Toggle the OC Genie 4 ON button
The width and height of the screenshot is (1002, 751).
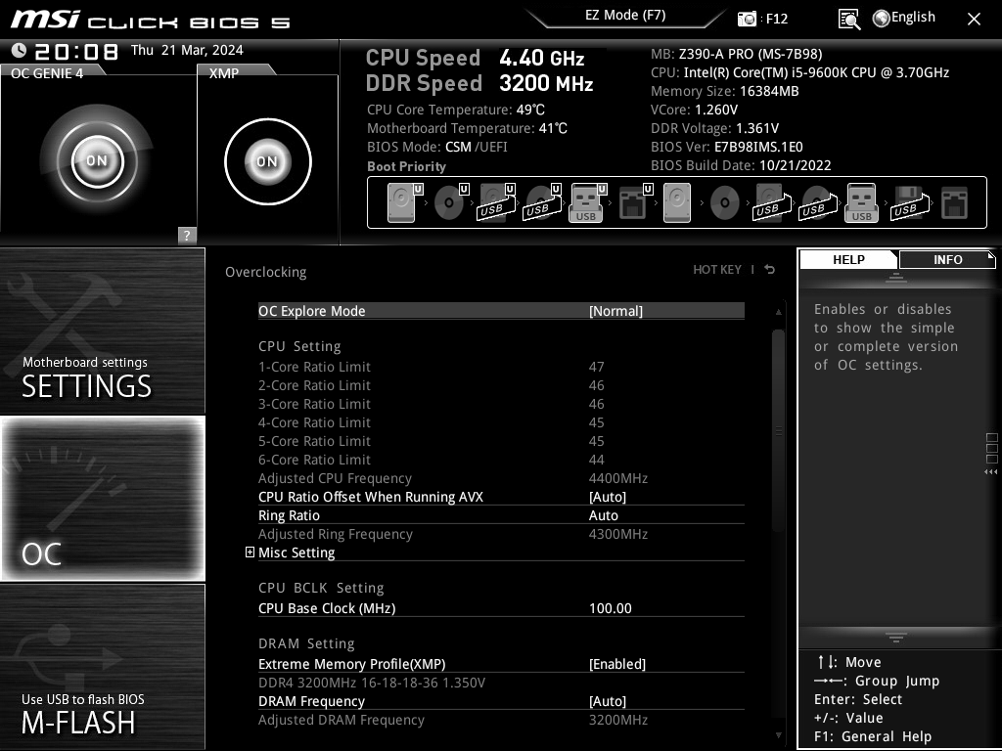click(97, 161)
